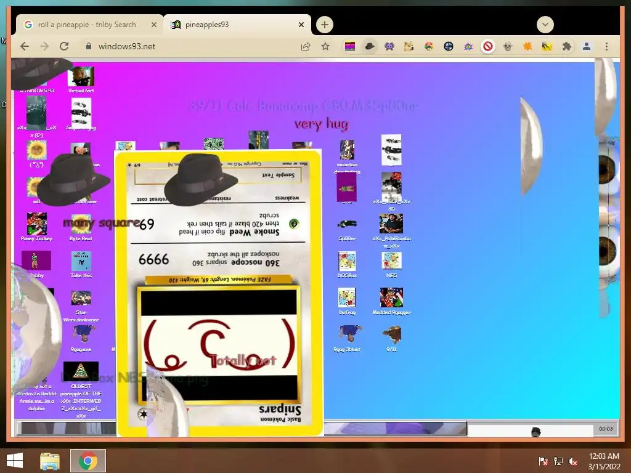
Task: Open the mountain dew desktop icon
Action: click(347, 156)
